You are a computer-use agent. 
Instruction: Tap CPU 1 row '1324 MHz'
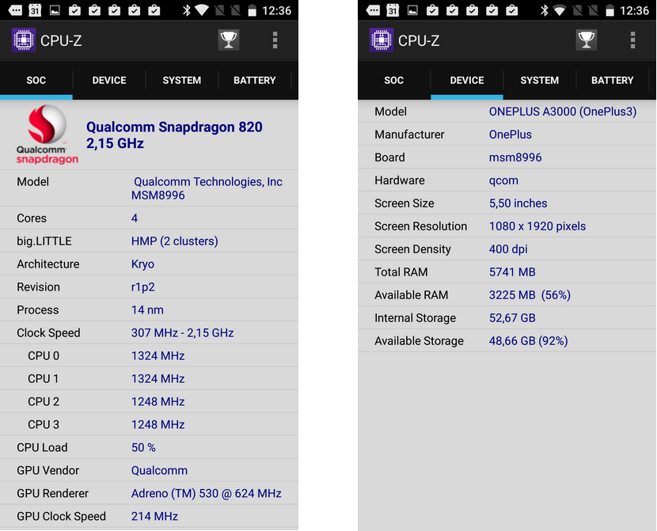pyautogui.click(x=158, y=378)
